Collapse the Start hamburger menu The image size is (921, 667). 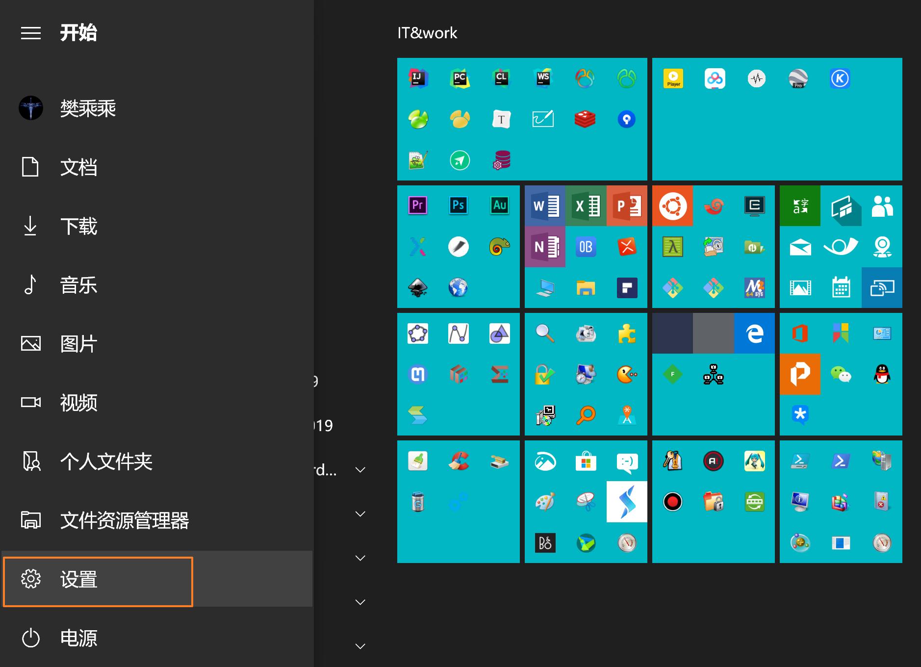[x=31, y=33]
